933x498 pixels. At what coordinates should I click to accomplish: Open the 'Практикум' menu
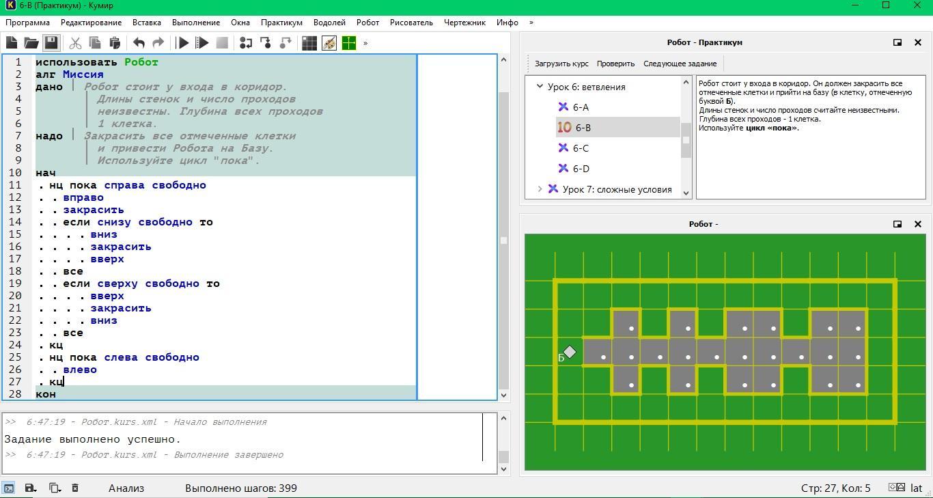pyautogui.click(x=281, y=23)
